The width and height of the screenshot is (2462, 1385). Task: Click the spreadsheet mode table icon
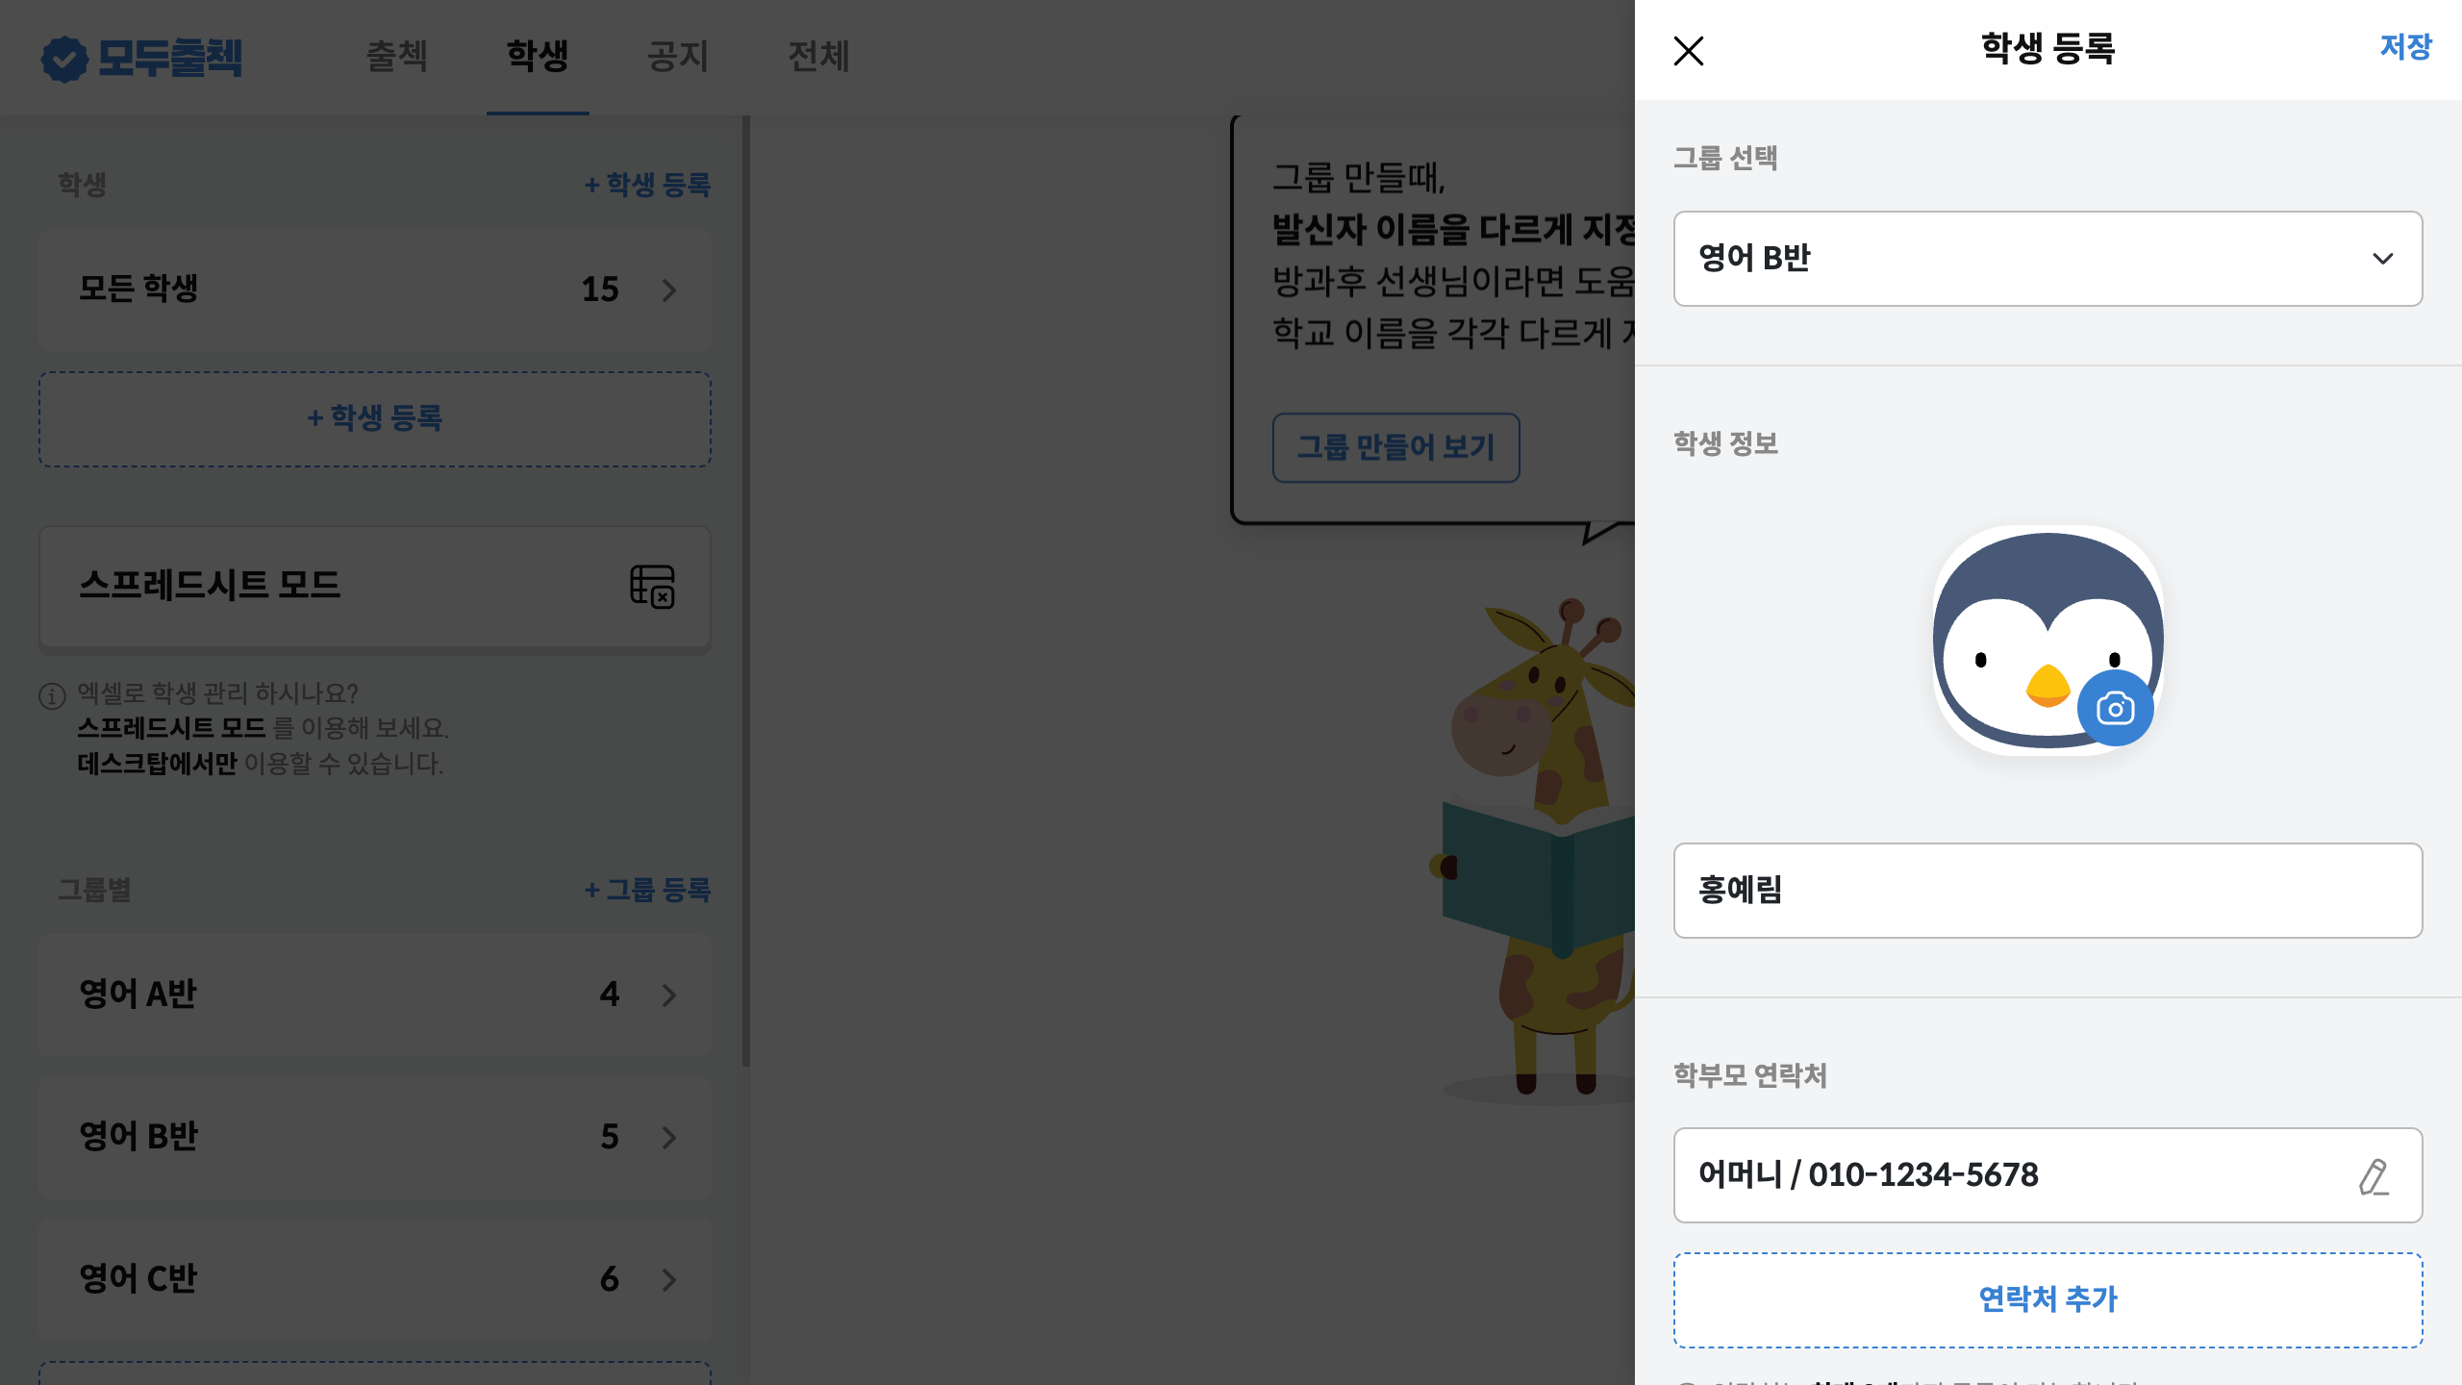point(652,586)
